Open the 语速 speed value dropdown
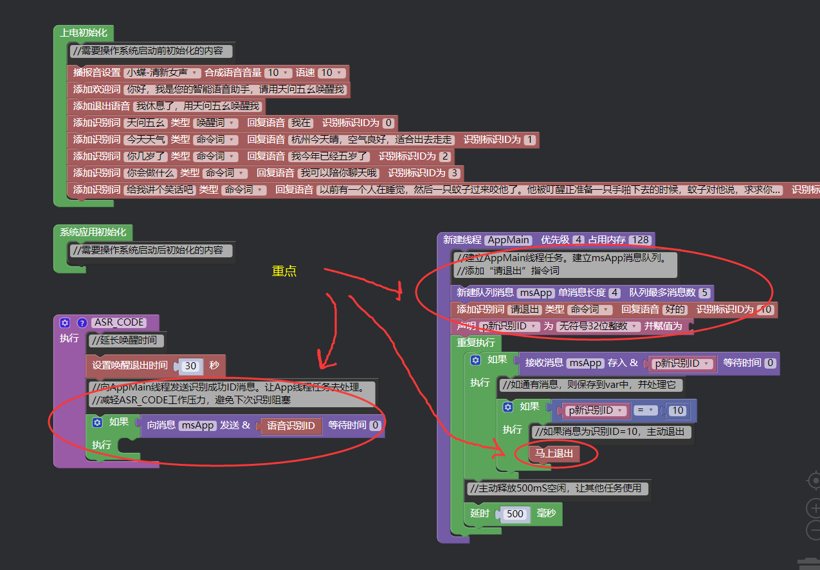This screenshot has height=570, width=820. click(334, 73)
